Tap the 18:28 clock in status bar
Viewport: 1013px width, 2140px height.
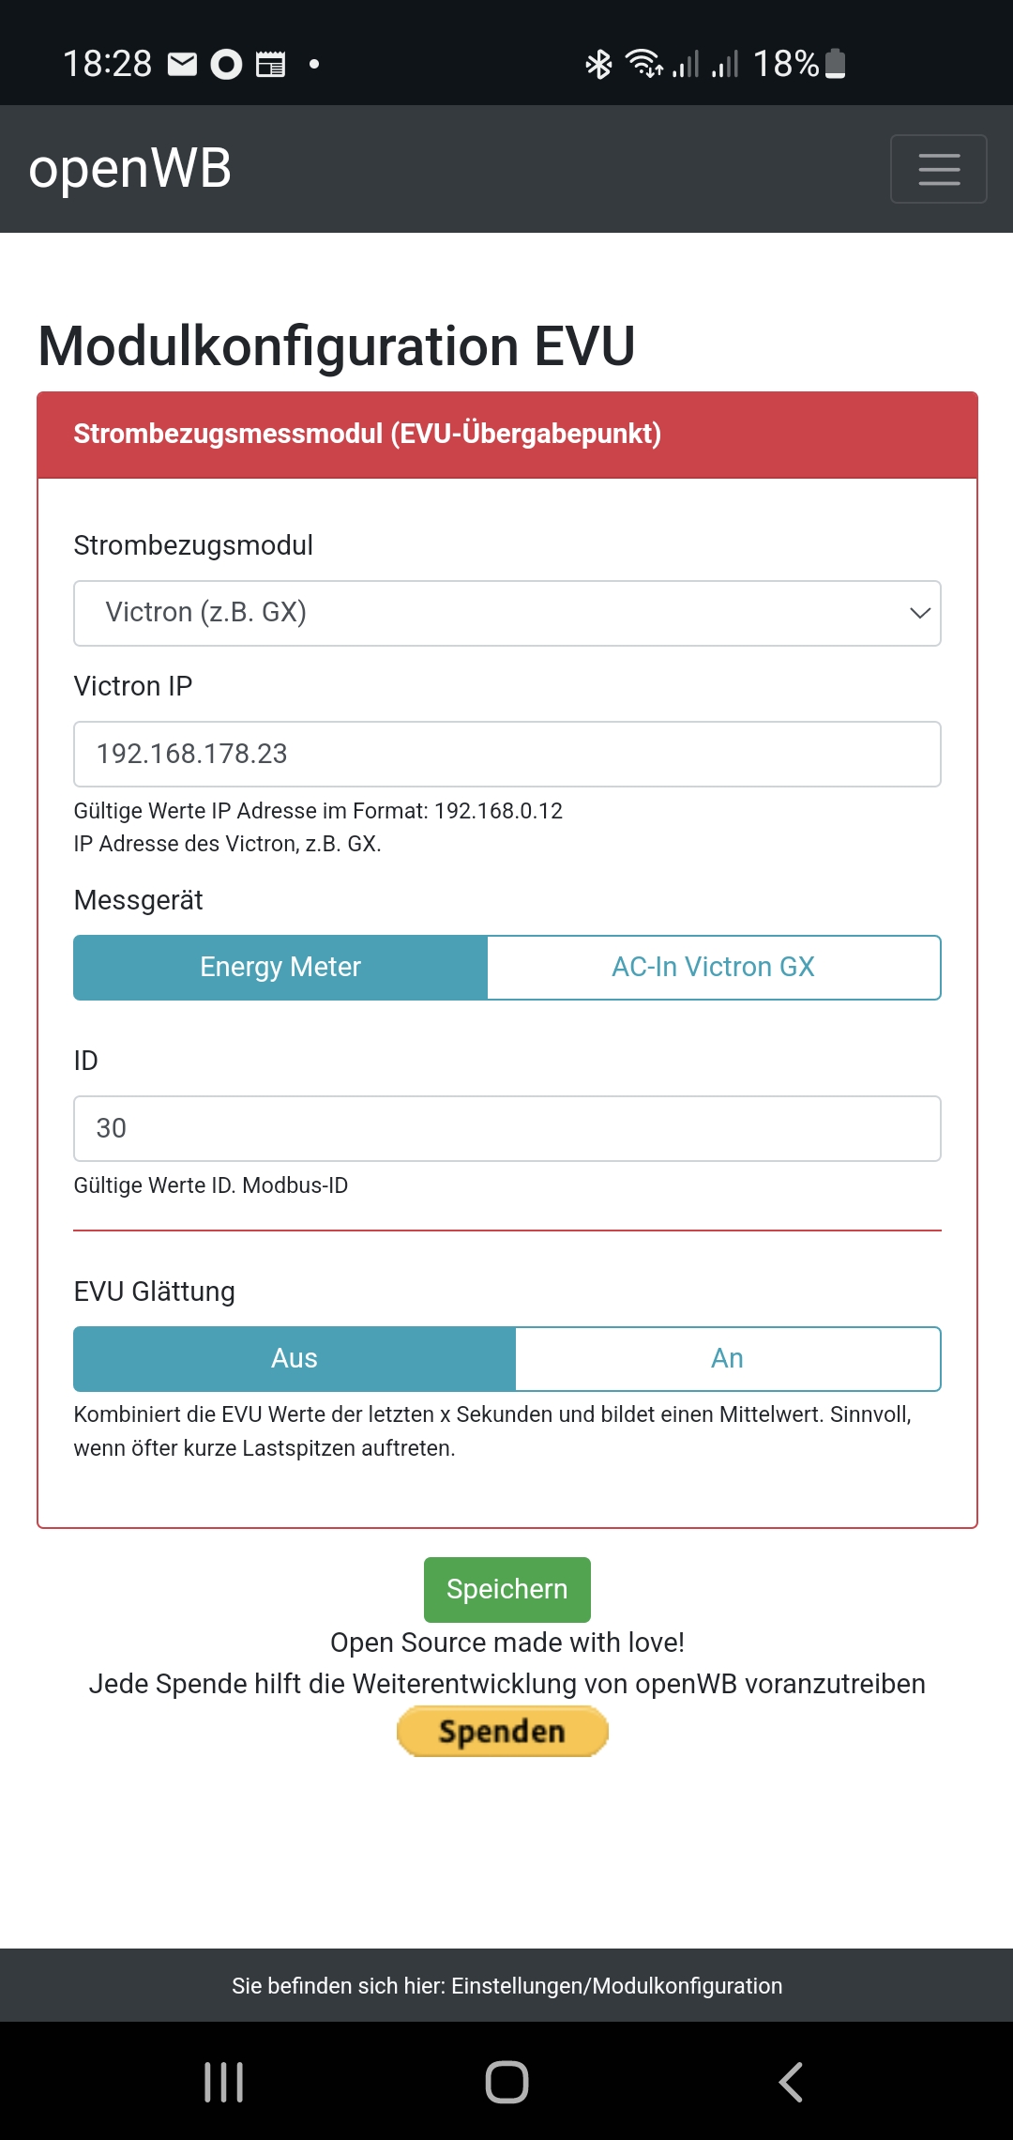pyautogui.click(x=107, y=64)
